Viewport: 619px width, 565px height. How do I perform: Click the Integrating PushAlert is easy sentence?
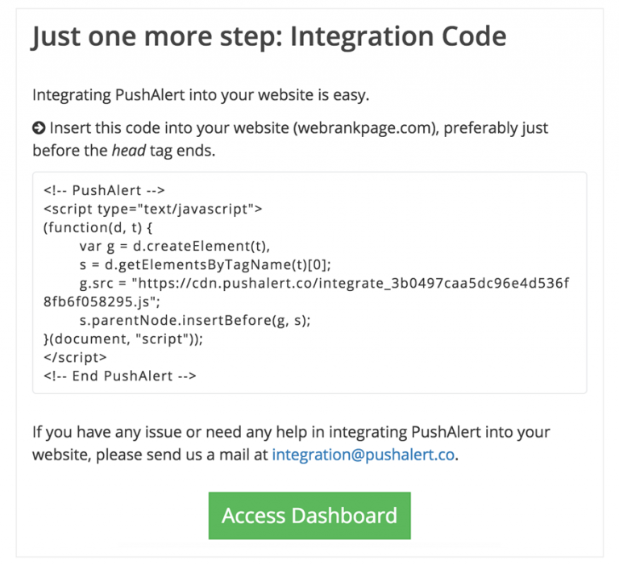(201, 95)
